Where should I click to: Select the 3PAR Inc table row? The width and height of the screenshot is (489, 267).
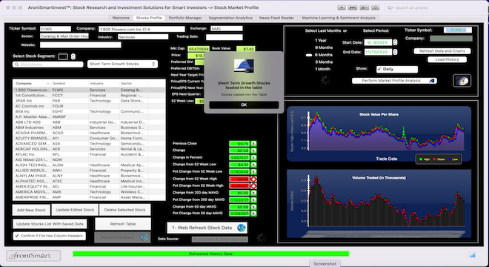coord(89,101)
